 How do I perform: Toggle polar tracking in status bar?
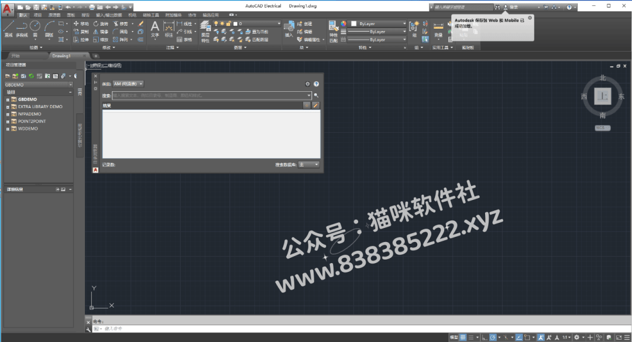[x=493, y=337]
